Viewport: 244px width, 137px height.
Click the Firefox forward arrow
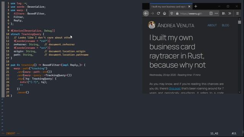152,14
